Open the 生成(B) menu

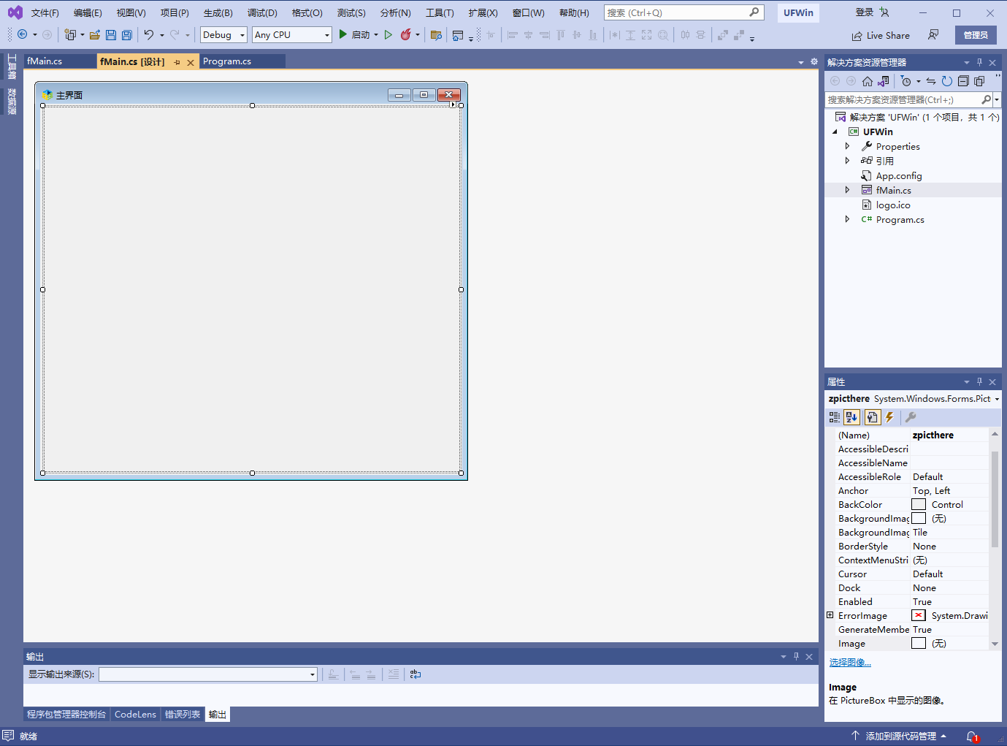tap(218, 13)
